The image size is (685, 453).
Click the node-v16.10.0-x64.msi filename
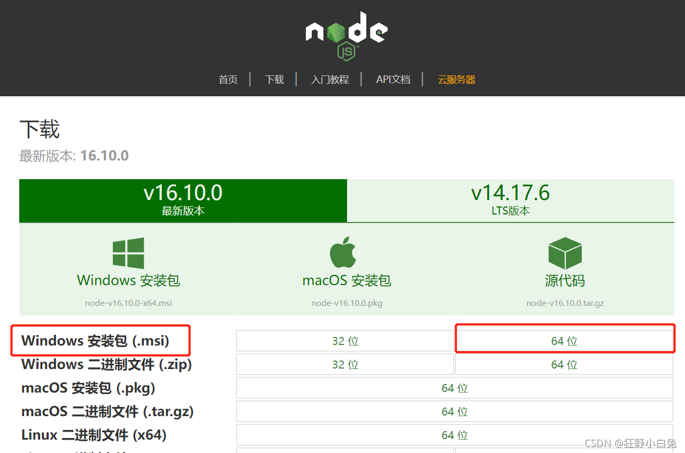[128, 303]
